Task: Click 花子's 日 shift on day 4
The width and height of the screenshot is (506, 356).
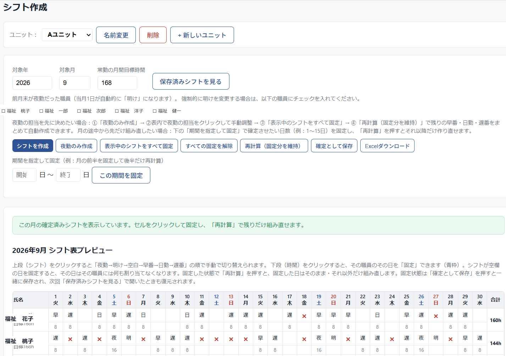Action: coord(99,315)
